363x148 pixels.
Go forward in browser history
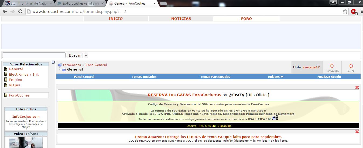[x=12, y=12]
